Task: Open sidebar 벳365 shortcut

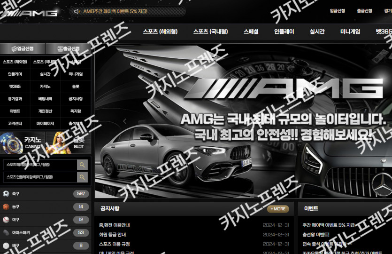Action: coord(15,87)
